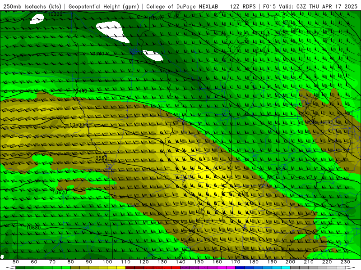Image resolution: width=361 pixels, height=270 pixels.
Task: Click the 'Valid: 03Z THU APR 17 2025' text
Action: point(318,6)
